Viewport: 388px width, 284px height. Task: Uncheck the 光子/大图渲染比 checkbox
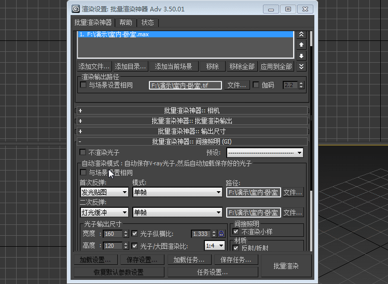pyautogui.click(x=135, y=246)
